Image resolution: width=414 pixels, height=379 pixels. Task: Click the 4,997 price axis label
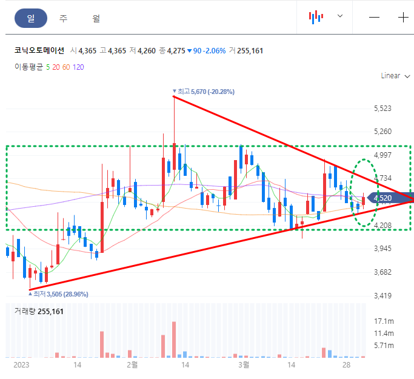382,155
